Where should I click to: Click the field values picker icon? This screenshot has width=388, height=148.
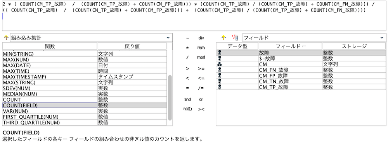(x=235, y=38)
